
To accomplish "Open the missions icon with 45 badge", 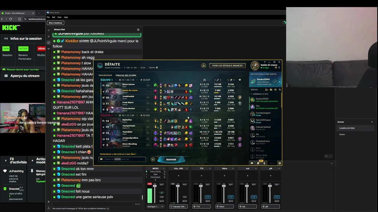I will [258, 163].
